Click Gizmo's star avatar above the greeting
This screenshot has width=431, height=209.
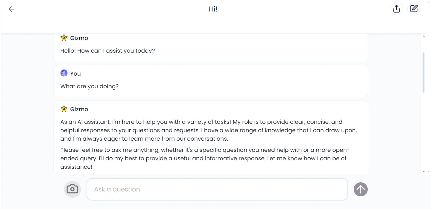(x=64, y=38)
